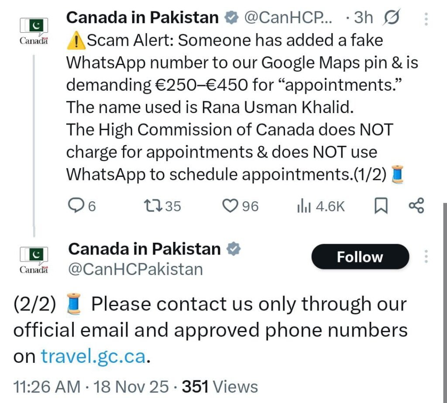Like the scam alert tweet
This screenshot has height=403, width=447.
pyautogui.click(x=230, y=206)
